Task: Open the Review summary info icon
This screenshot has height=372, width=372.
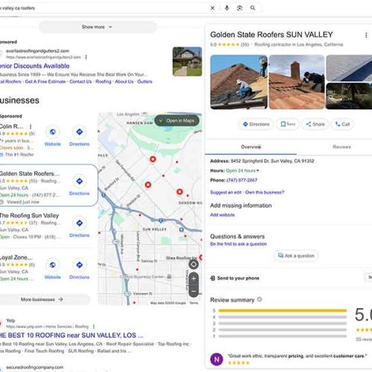Action: pos(260,300)
